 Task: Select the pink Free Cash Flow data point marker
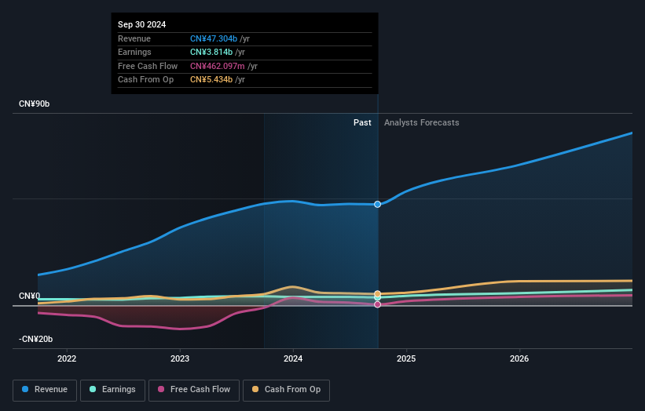[x=377, y=304]
